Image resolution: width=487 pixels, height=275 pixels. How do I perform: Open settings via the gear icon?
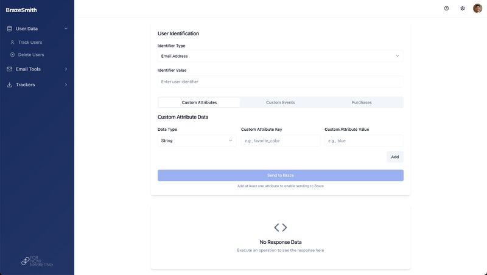tap(463, 9)
